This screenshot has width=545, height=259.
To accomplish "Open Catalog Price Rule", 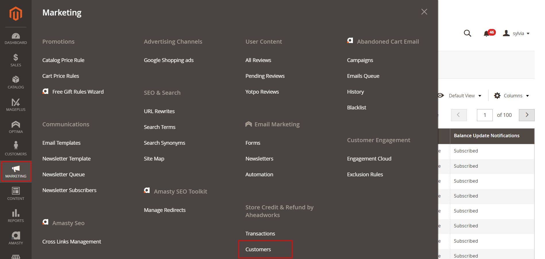I will pyautogui.click(x=63, y=60).
